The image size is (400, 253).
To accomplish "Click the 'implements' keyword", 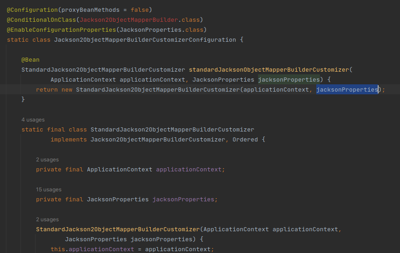I will click(69, 140).
